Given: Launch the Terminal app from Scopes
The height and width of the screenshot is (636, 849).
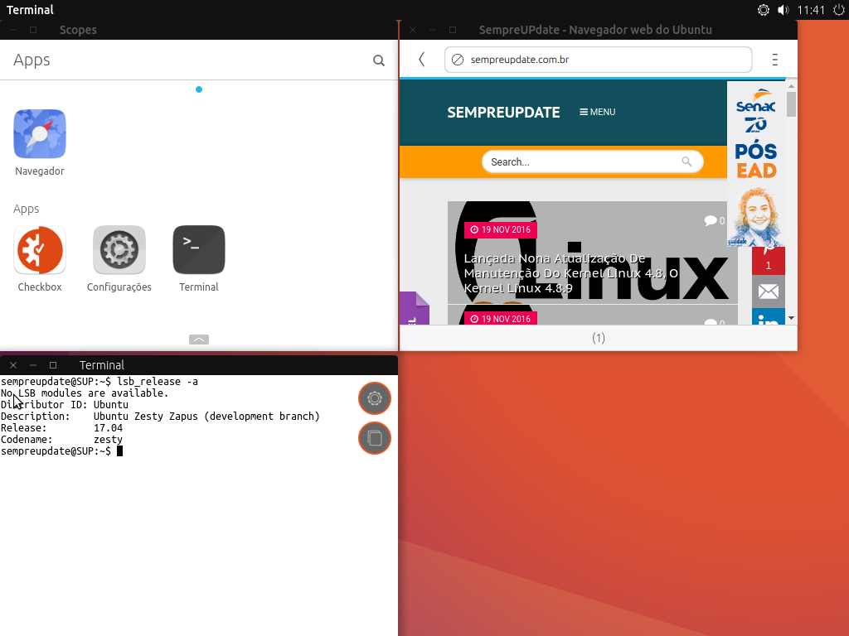Looking at the screenshot, I should point(199,250).
